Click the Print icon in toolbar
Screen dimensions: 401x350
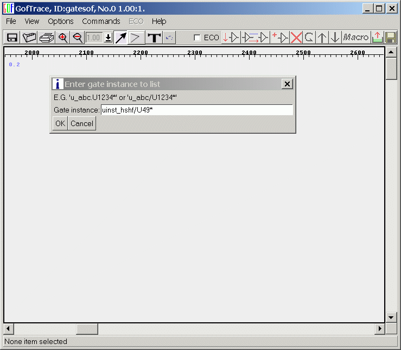click(46, 37)
